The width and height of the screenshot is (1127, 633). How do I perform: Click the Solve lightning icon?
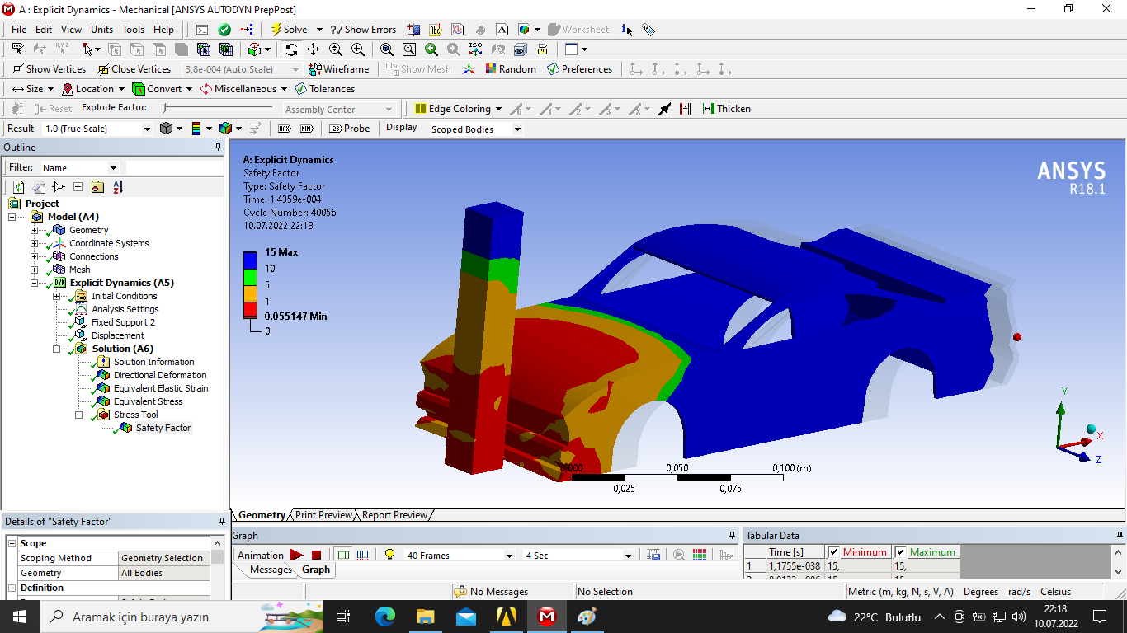(x=276, y=30)
